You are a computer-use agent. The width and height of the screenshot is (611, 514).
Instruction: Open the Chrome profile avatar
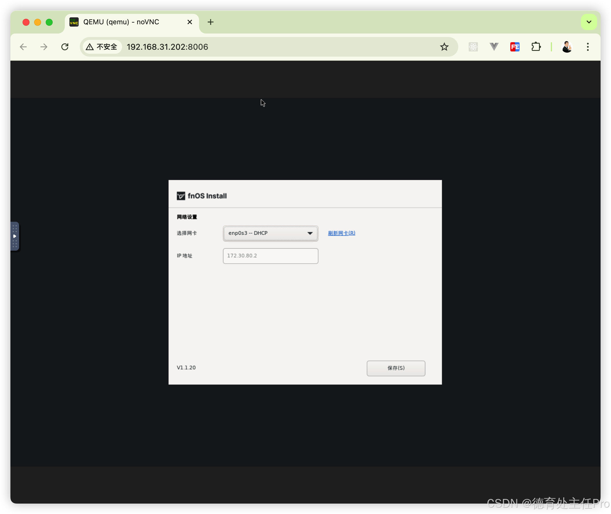(x=567, y=47)
